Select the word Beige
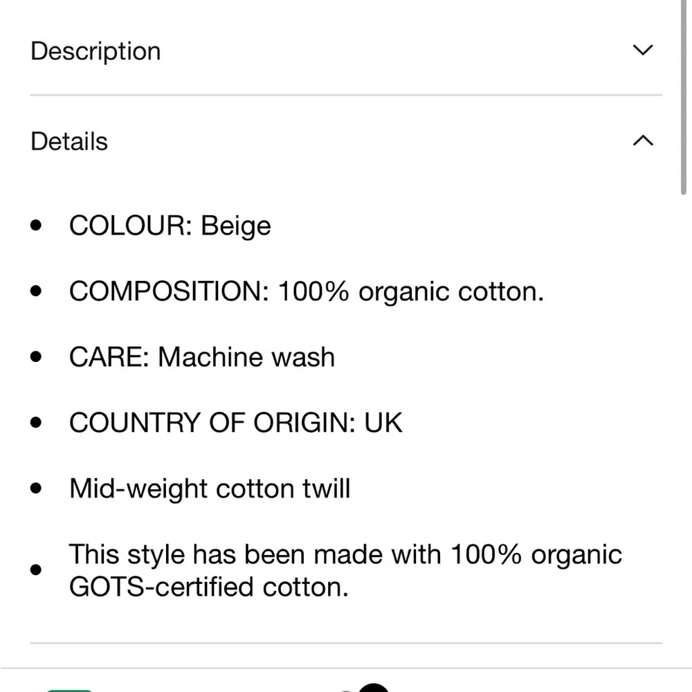Image resolution: width=692 pixels, height=692 pixels. point(236,226)
